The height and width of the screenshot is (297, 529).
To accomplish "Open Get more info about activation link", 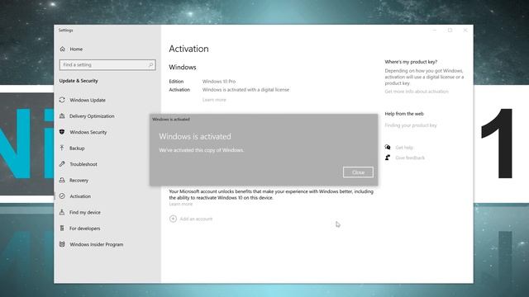I will 417,92.
